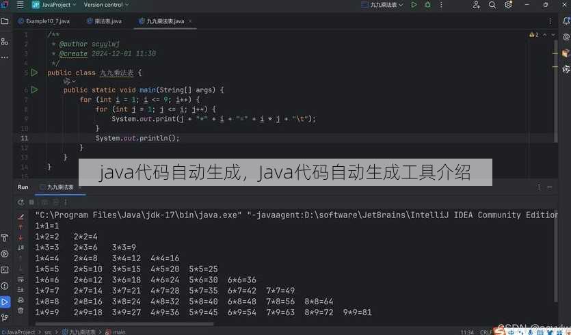The width and height of the screenshot is (571, 335).
Task: Show more tool windows ellipsis in left sidebar
Action: point(5,57)
